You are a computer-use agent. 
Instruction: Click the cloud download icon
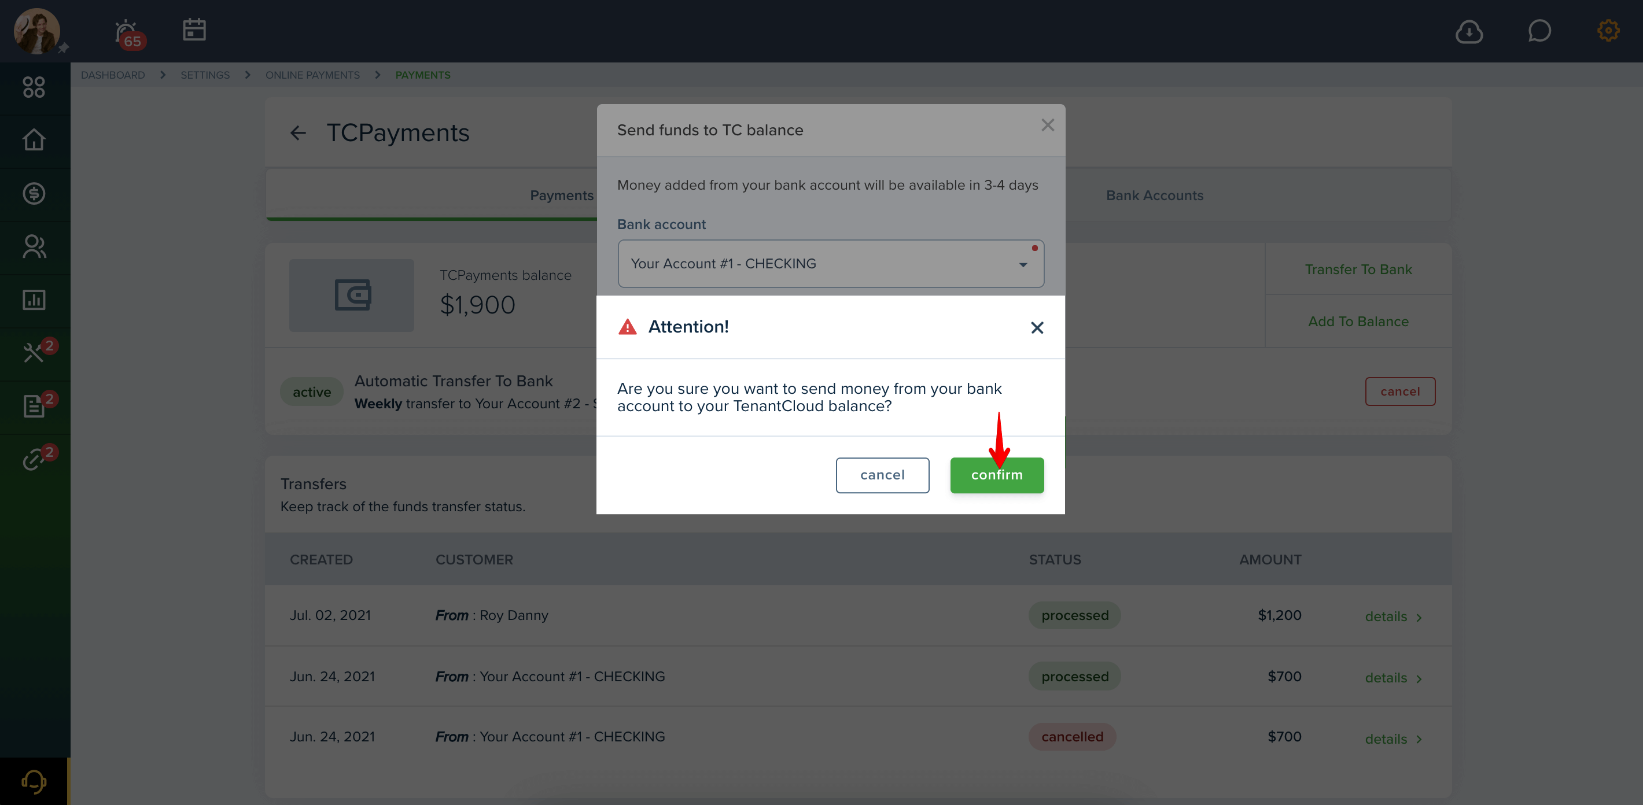pos(1469,31)
